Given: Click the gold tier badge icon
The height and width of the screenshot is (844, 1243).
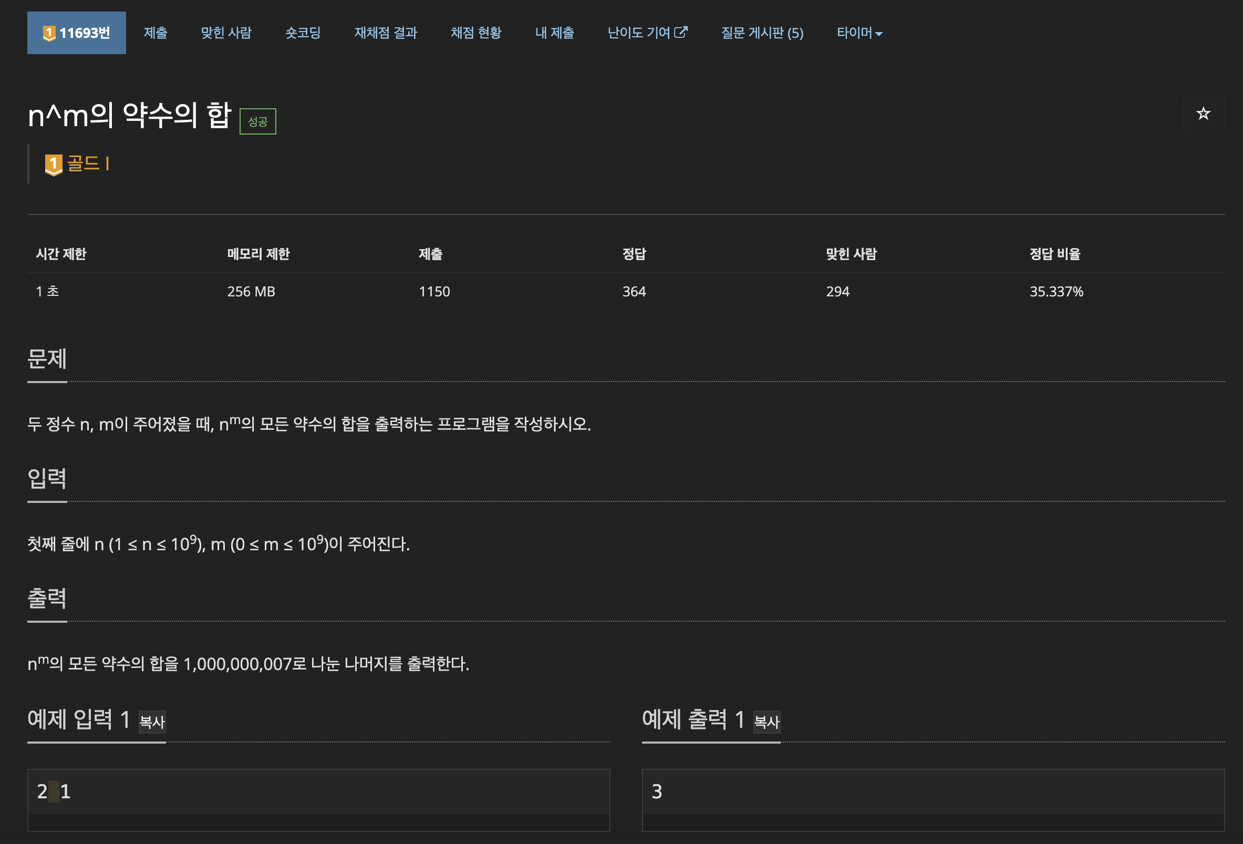Looking at the screenshot, I should [53, 164].
